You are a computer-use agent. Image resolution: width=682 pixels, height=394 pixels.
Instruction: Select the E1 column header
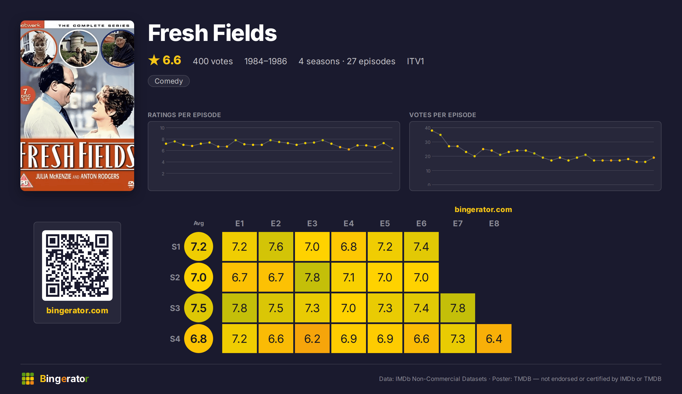click(240, 223)
